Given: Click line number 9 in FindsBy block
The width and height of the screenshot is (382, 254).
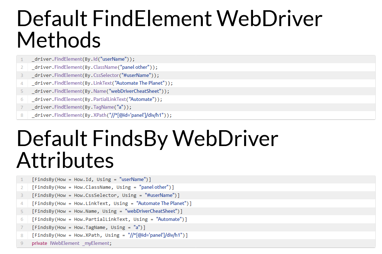Looking at the screenshot, I should point(22,243).
